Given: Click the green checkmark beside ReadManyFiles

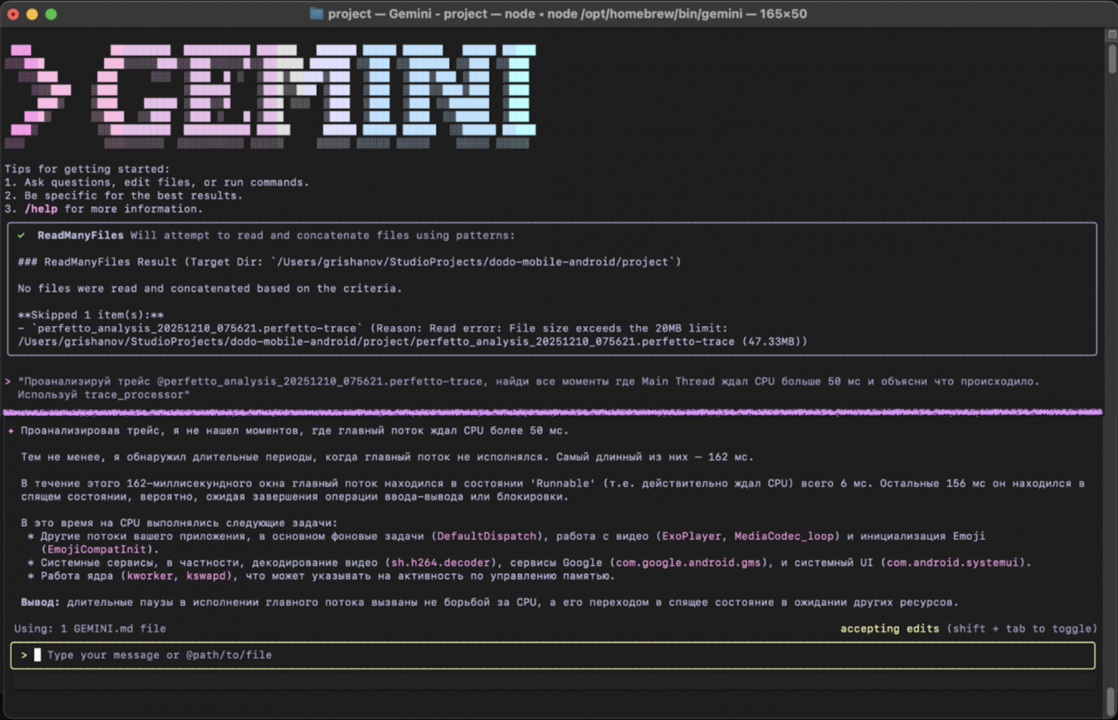Looking at the screenshot, I should tap(21, 236).
